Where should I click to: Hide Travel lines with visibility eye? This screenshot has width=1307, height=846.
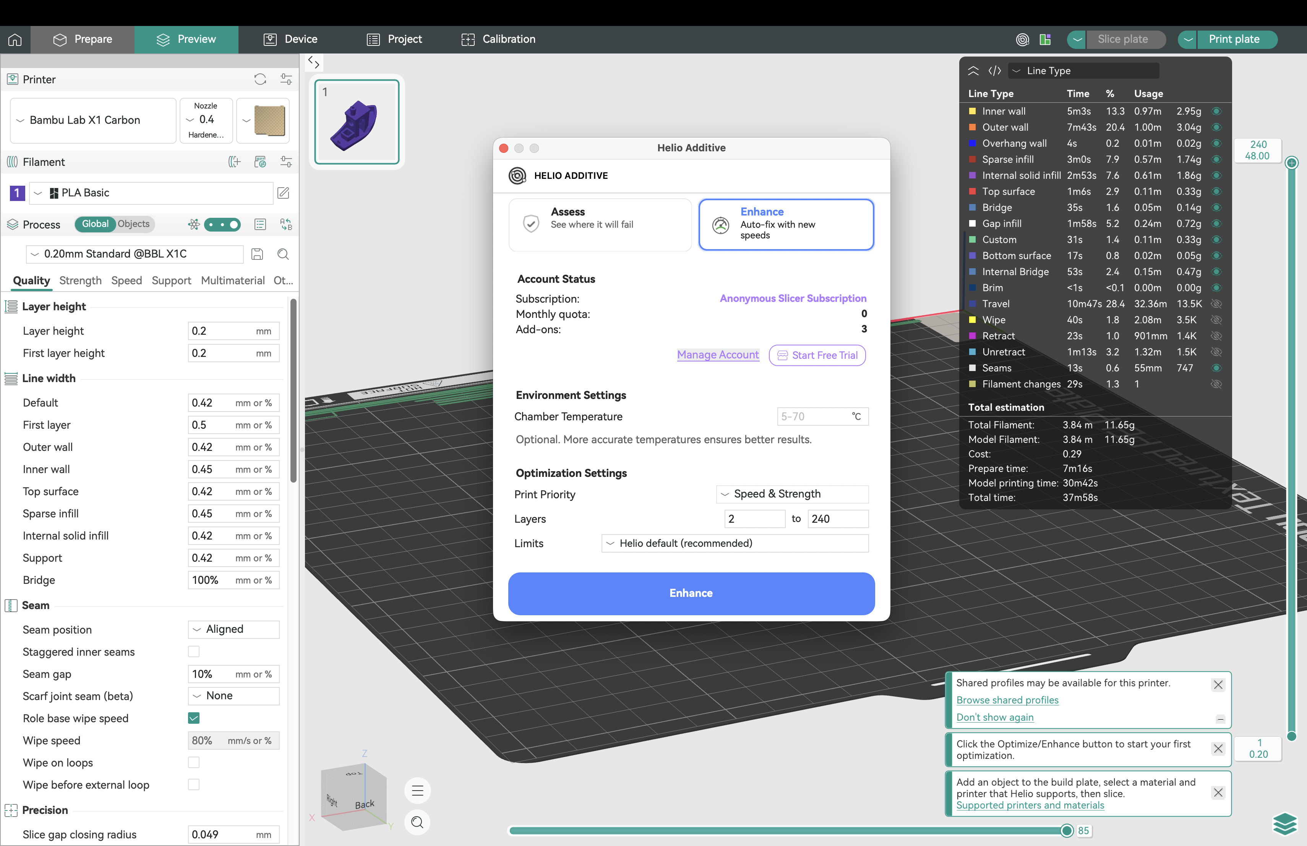pos(1216,304)
